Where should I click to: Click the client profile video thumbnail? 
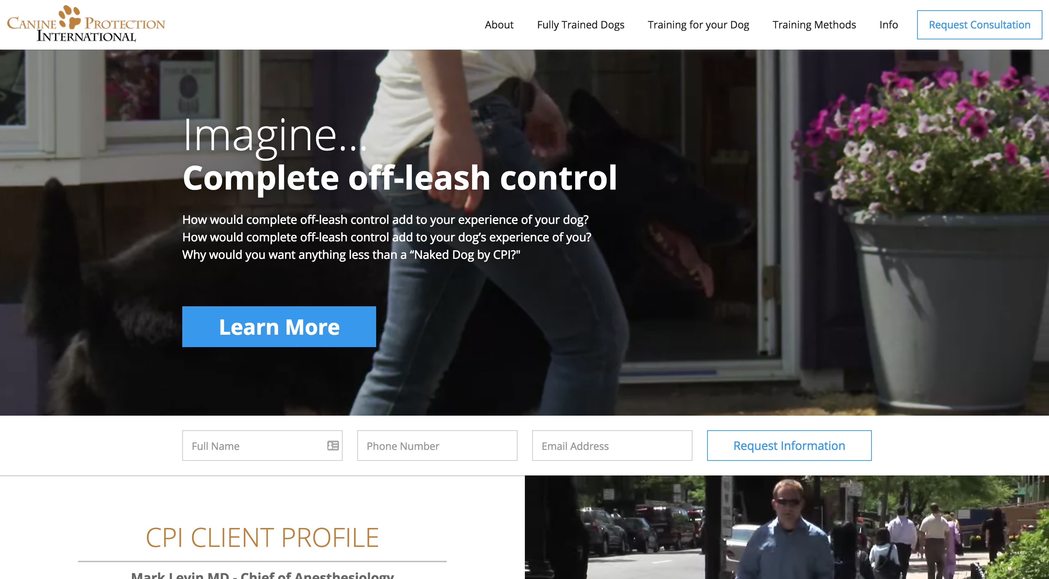pos(787,527)
